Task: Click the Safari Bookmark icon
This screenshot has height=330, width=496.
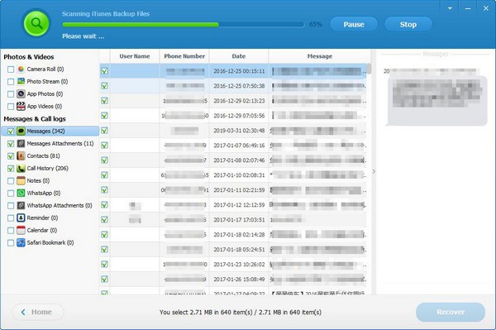Action: (21, 242)
